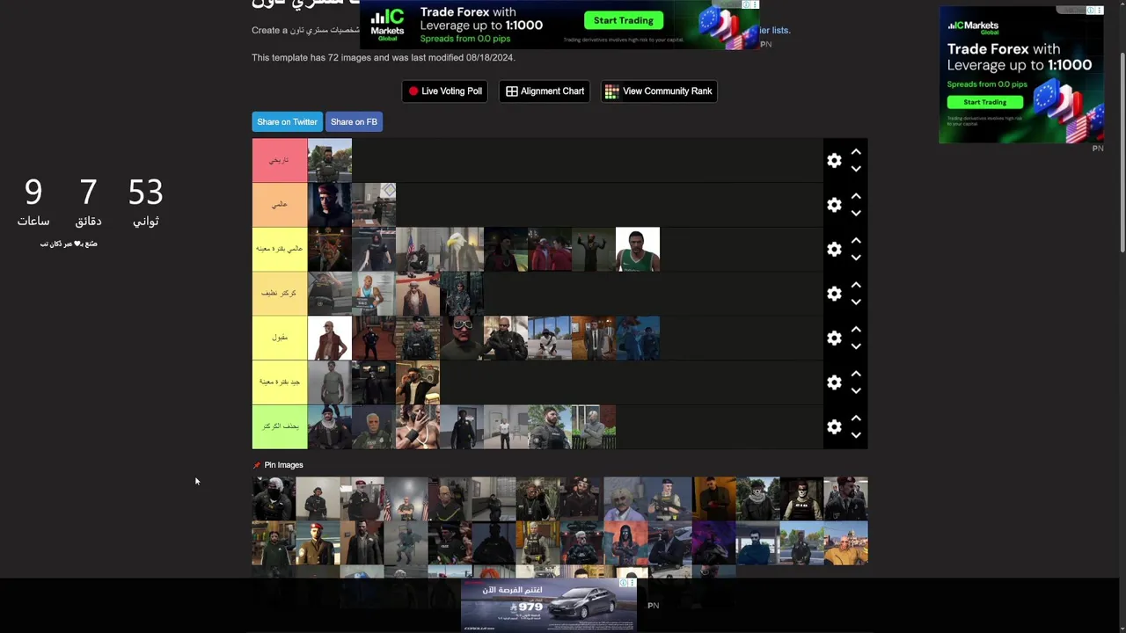The image size is (1126, 633).
Task: Select the red beret character in عالمي tier
Action: tap(330, 205)
